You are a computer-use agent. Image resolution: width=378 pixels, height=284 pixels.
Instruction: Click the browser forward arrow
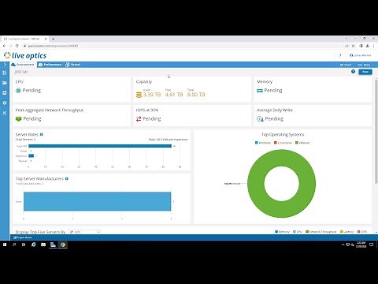click(10, 46)
